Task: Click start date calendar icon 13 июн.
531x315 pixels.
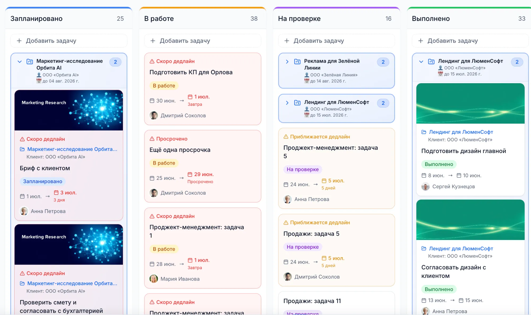Action: pyautogui.click(x=424, y=300)
